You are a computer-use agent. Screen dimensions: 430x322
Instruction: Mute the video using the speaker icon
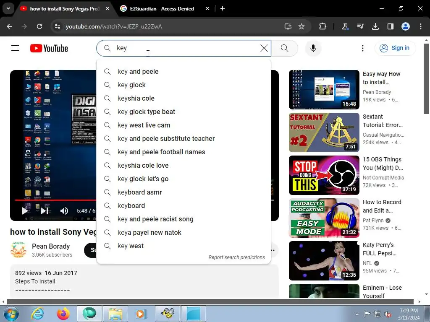click(x=64, y=210)
